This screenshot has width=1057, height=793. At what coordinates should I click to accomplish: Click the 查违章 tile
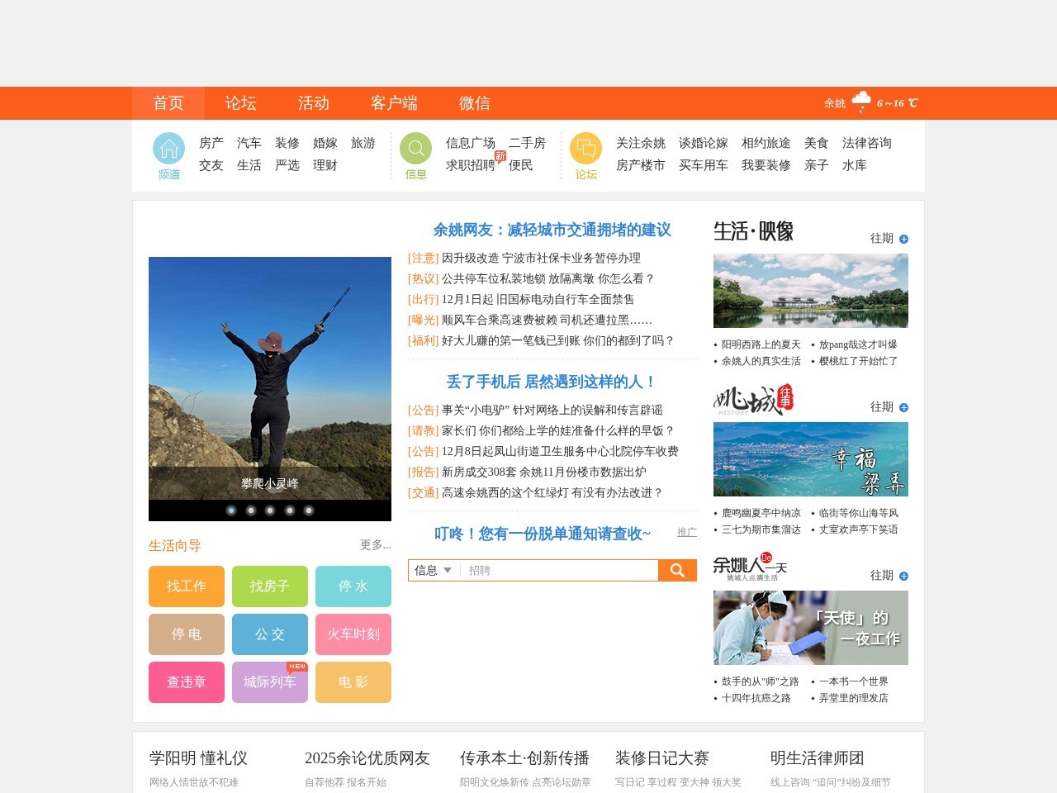pos(186,682)
